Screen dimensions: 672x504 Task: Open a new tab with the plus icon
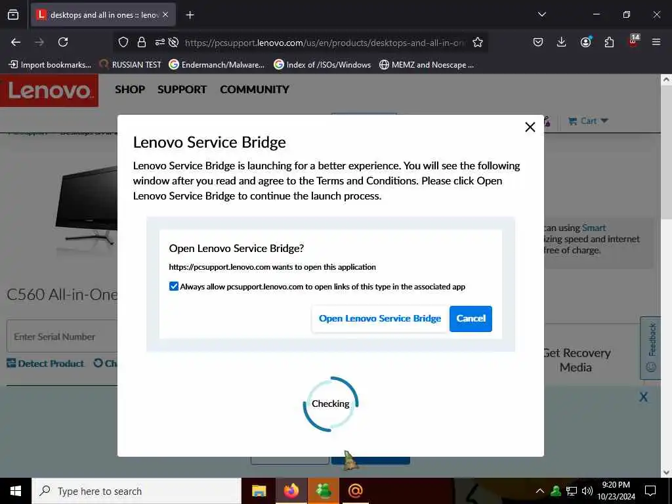point(190,15)
